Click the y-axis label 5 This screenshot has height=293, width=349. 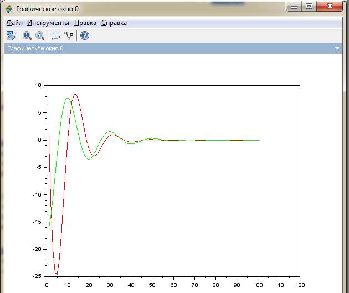pyautogui.click(x=40, y=113)
